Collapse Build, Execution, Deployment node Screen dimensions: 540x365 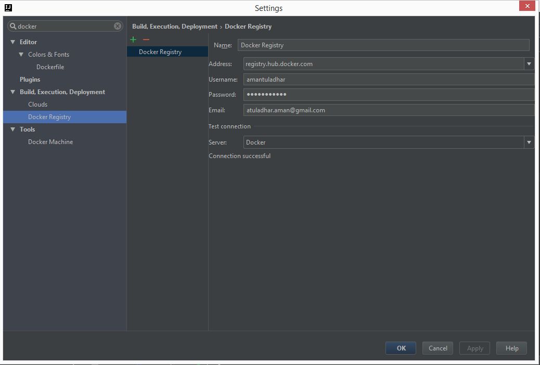(x=12, y=92)
